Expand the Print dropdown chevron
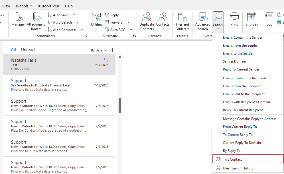 pyautogui.click(x=234, y=29)
